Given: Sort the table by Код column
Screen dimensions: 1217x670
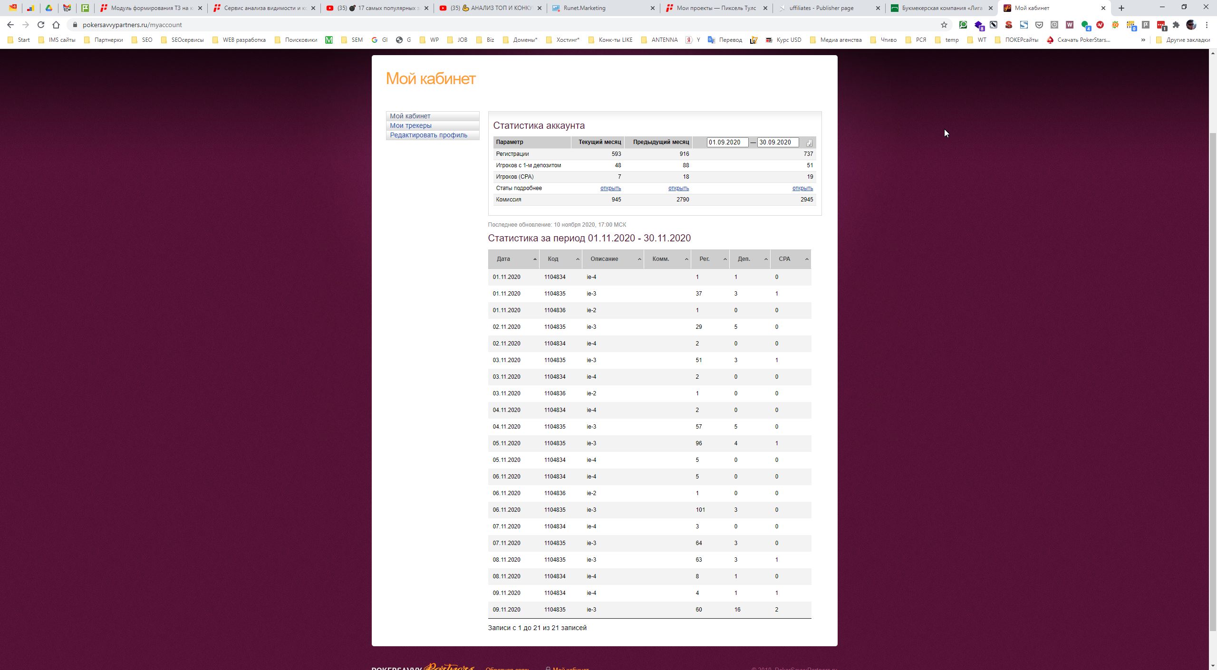Looking at the screenshot, I should coord(561,259).
